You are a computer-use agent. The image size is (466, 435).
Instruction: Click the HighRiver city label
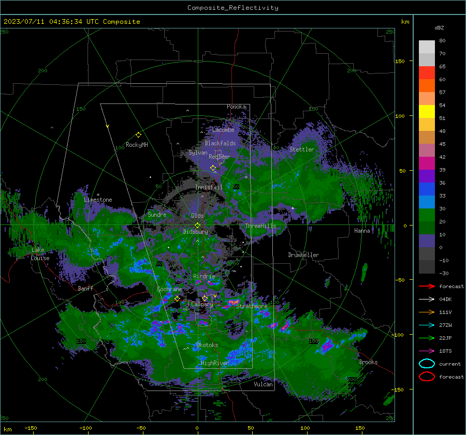click(x=215, y=363)
